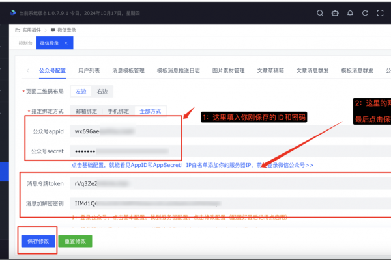Open notifications bell icon
The height and width of the screenshot is (260, 391).
(x=350, y=13)
